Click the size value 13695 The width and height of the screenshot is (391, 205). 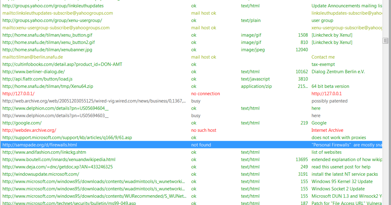302,159
